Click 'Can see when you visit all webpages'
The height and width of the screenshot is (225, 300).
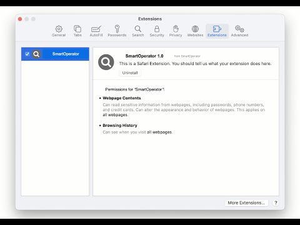(x=137, y=132)
